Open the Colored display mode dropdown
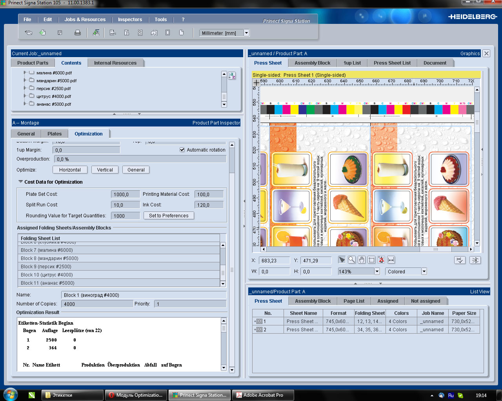 pyautogui.click(x=424, y=271)
